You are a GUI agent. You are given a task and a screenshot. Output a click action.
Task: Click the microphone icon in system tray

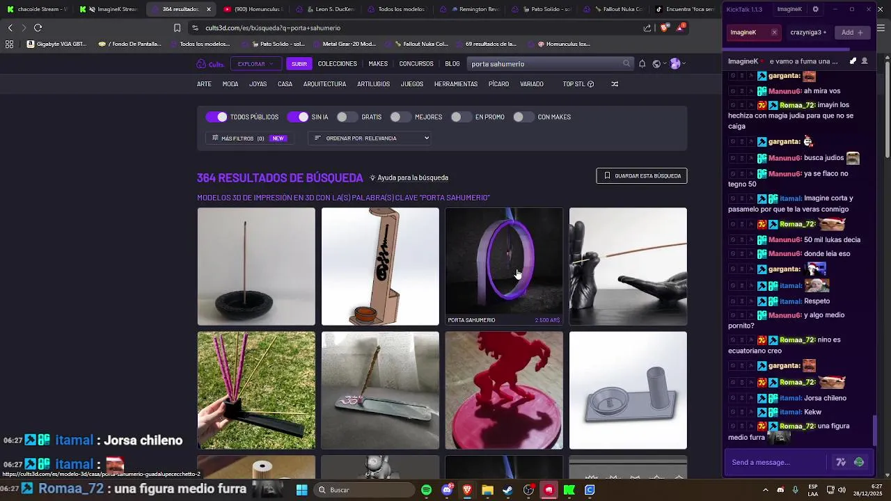795,490
